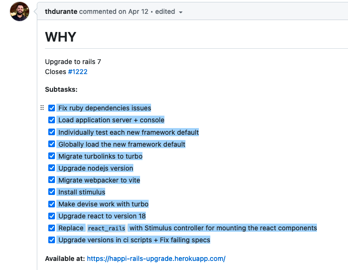Open the happi-rails-upgrade herokuapp link

point(156,259)
